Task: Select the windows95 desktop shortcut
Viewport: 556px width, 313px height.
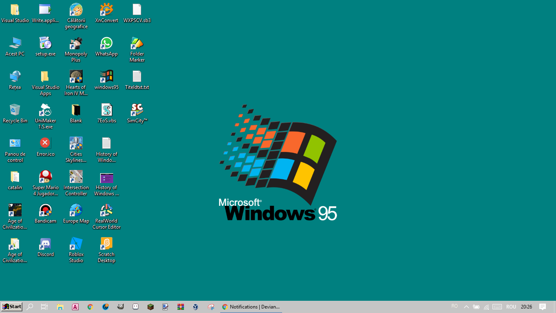Action: 107,80
